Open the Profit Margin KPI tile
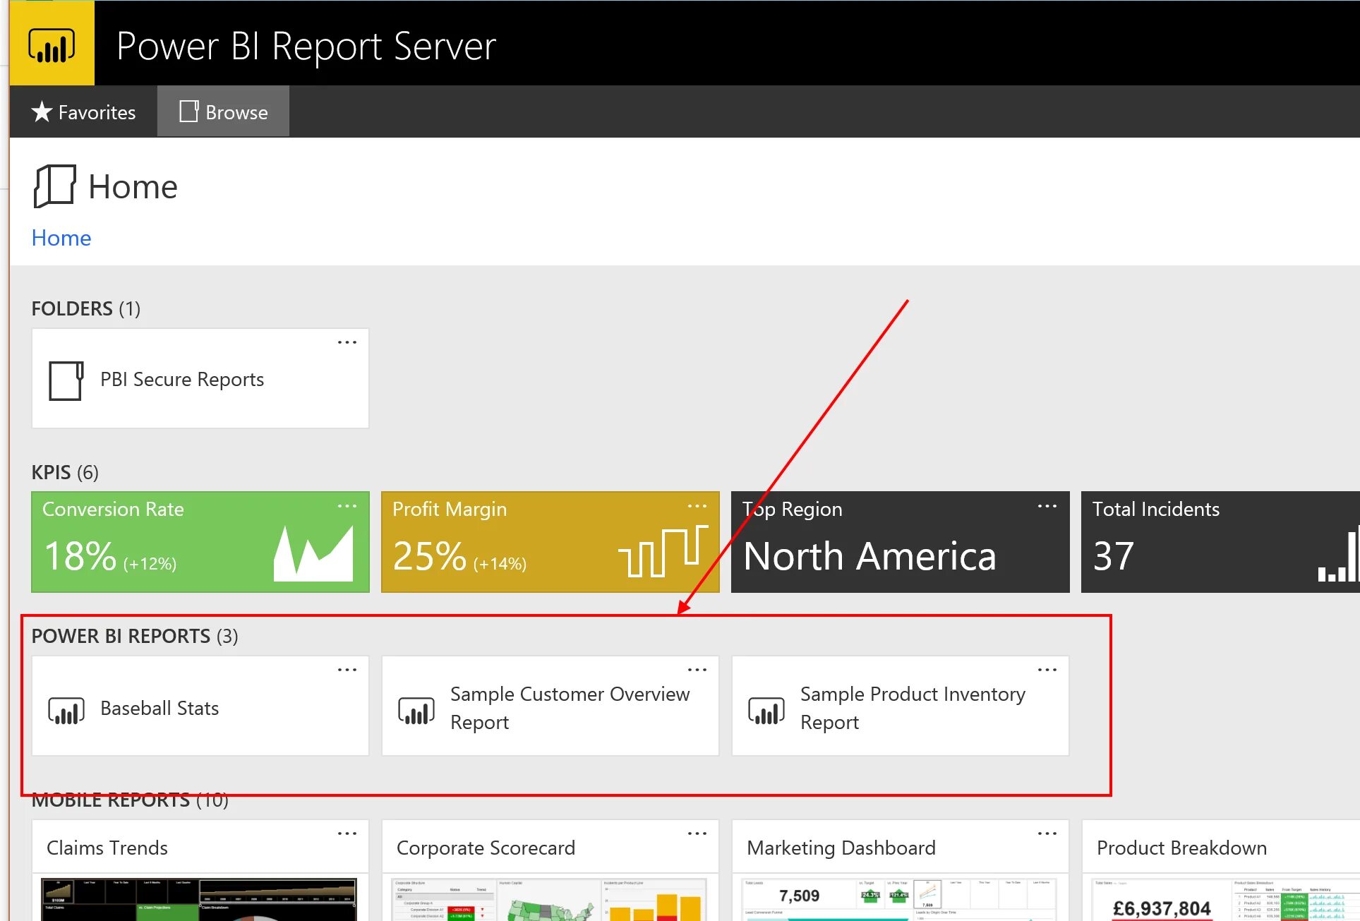Screen dimensions: 1360x921 (x=550, y=542)
